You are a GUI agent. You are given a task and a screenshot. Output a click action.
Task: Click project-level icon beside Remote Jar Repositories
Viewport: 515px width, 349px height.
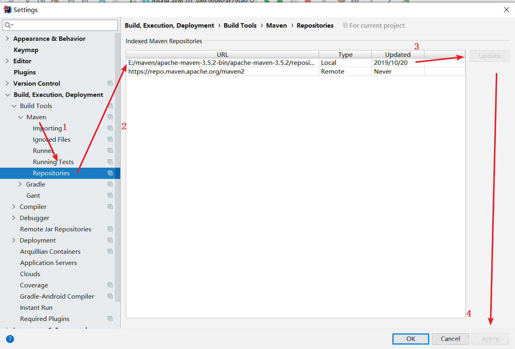110,229
